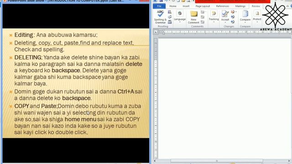Go to the Previous comment icon
The width and height of the screenshot is (292, 164).
(203, 17)
